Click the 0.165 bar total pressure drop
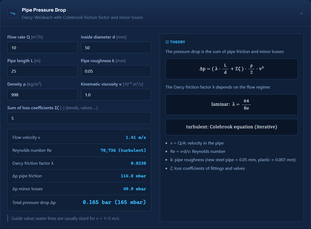311x229 pixels. pyautogui.click(x=114, y=202)
